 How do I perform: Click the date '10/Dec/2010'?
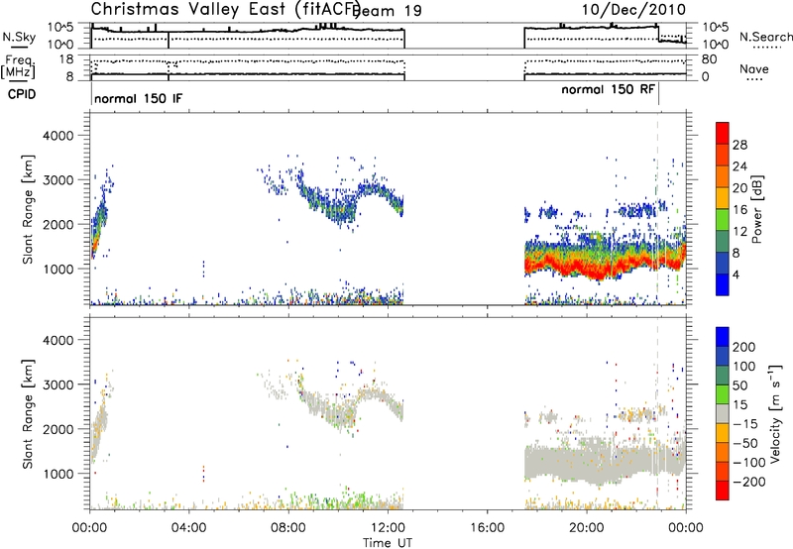click(x=633, y=10)
